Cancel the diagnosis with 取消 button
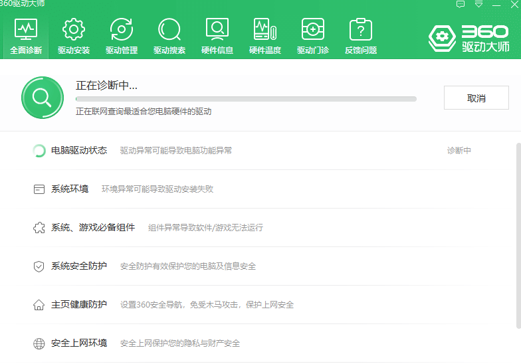Image resolution: width=521 pixels, height=364 pixels. (476, 98)
